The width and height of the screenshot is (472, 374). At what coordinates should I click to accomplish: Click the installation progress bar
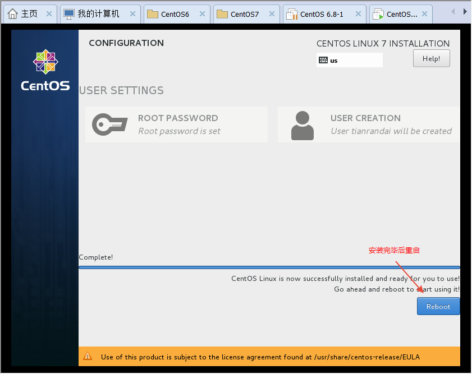[269, 267]
